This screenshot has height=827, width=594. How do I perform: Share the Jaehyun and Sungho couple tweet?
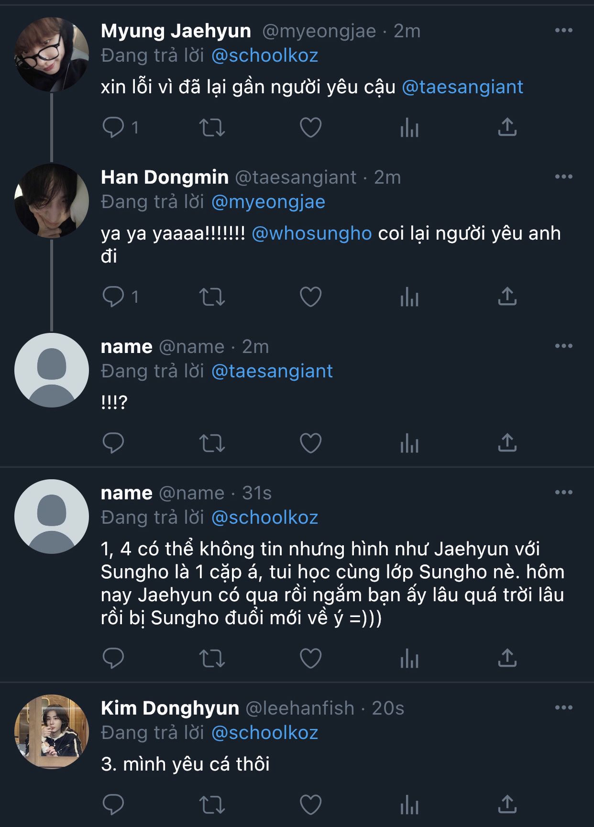[507, 658]
